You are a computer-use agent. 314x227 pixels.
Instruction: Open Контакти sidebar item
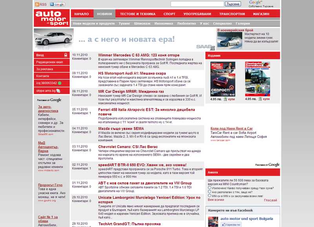52,76
